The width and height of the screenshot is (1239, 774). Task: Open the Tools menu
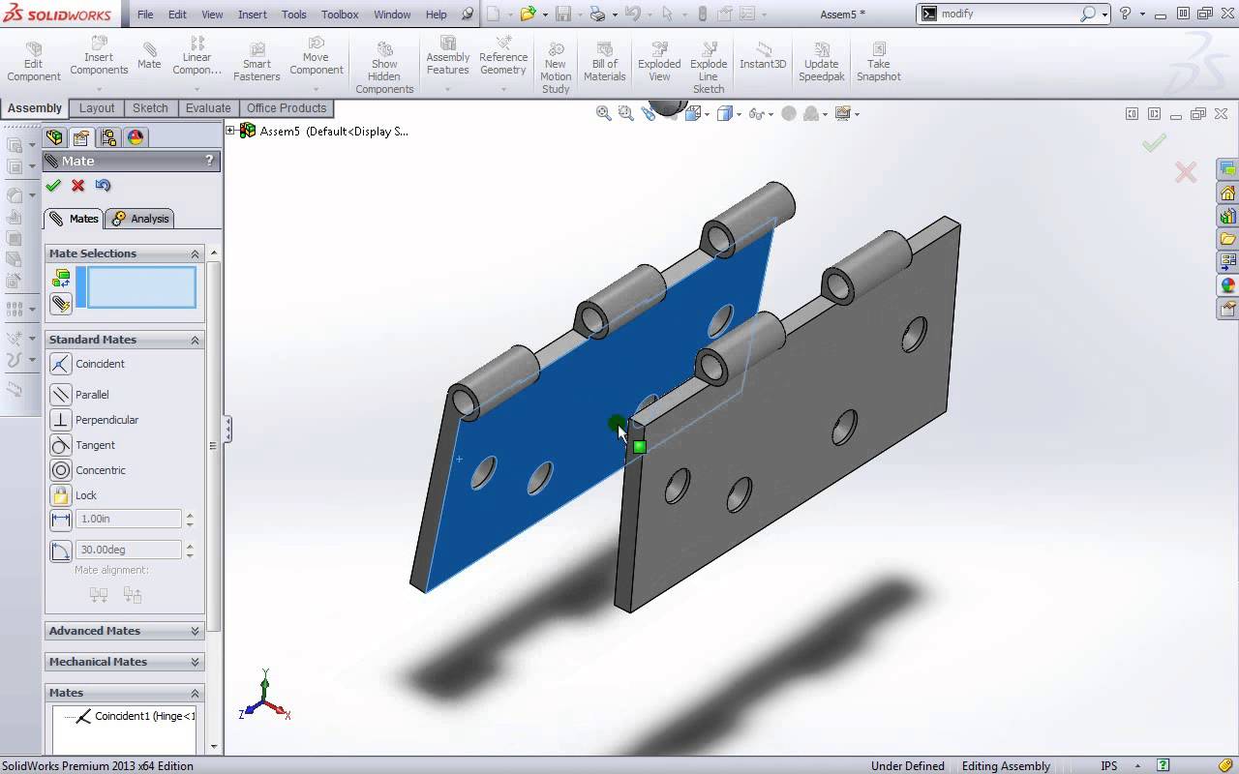[x=294, y=15]
